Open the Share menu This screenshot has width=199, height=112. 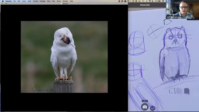tap(59, 1)
